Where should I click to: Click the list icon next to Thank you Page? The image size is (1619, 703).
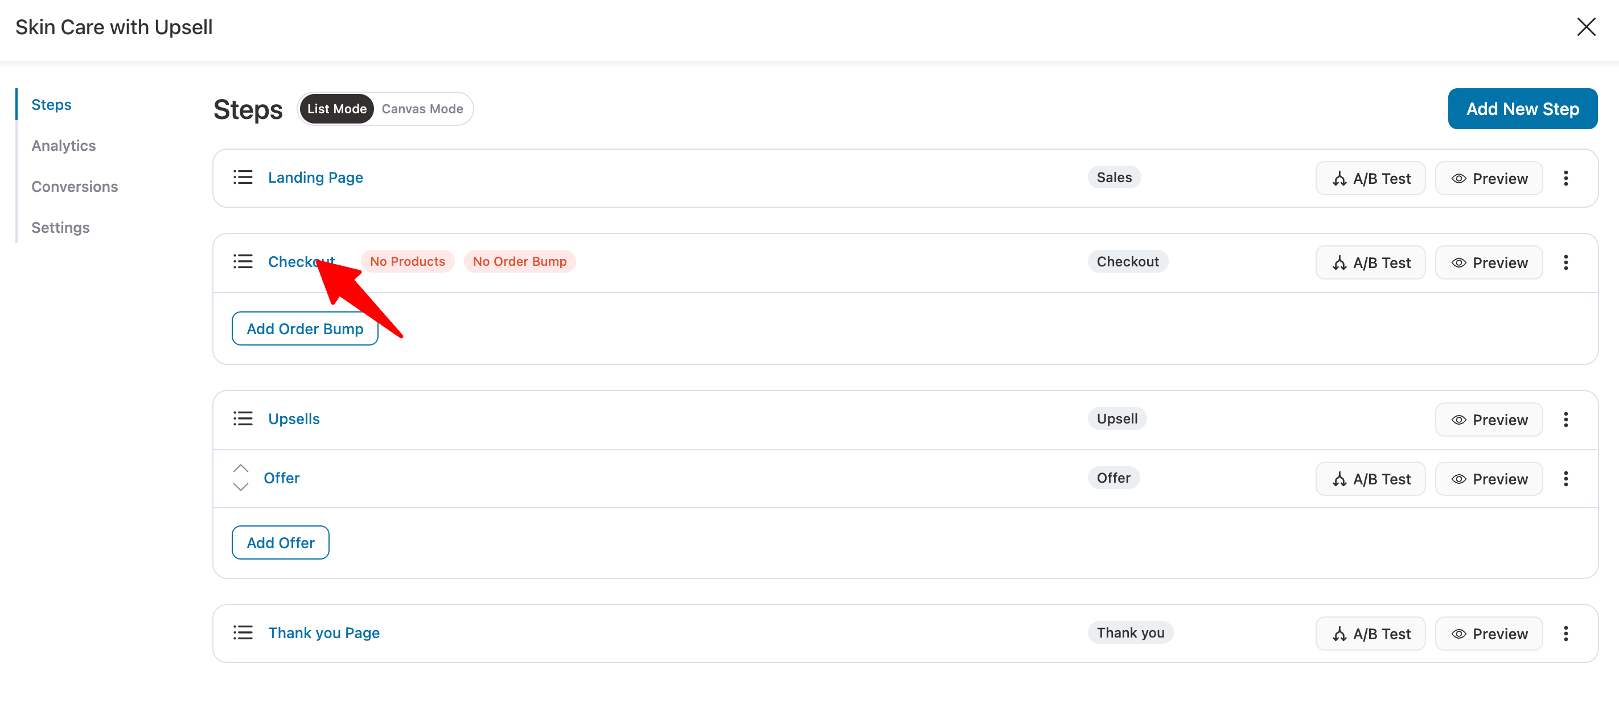(x=243, y=632)
